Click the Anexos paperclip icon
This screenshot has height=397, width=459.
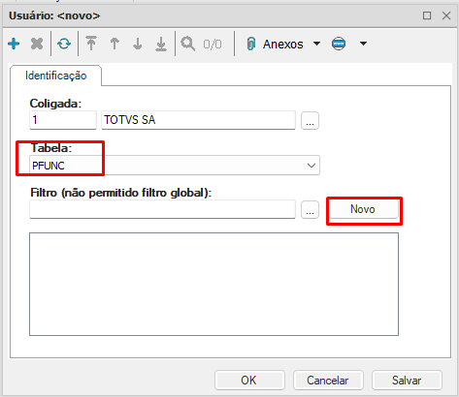point(251,44)
